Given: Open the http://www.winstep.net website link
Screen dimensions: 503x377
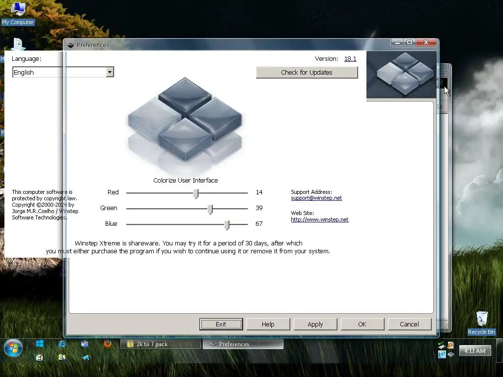Looking at the screenshot, I should (x=319, y=219).
